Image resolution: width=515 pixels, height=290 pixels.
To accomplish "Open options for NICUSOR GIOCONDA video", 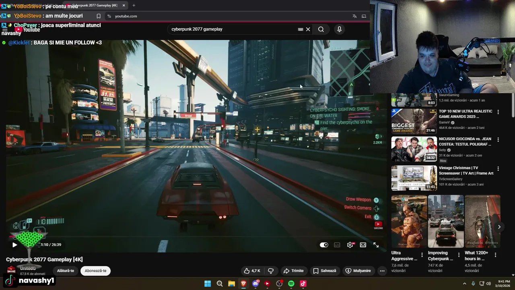I will (498, 140).
